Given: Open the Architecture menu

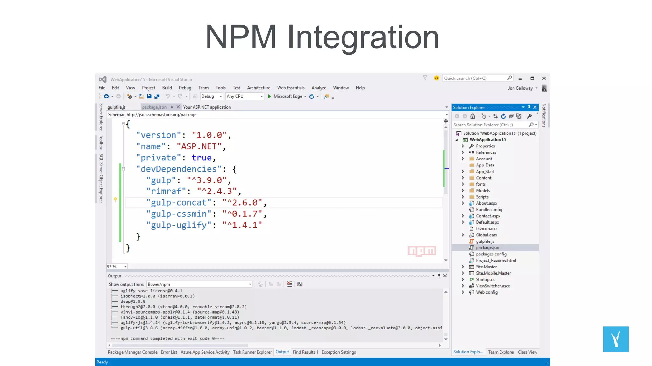Looking at the screenshot, I should point(259,88).
